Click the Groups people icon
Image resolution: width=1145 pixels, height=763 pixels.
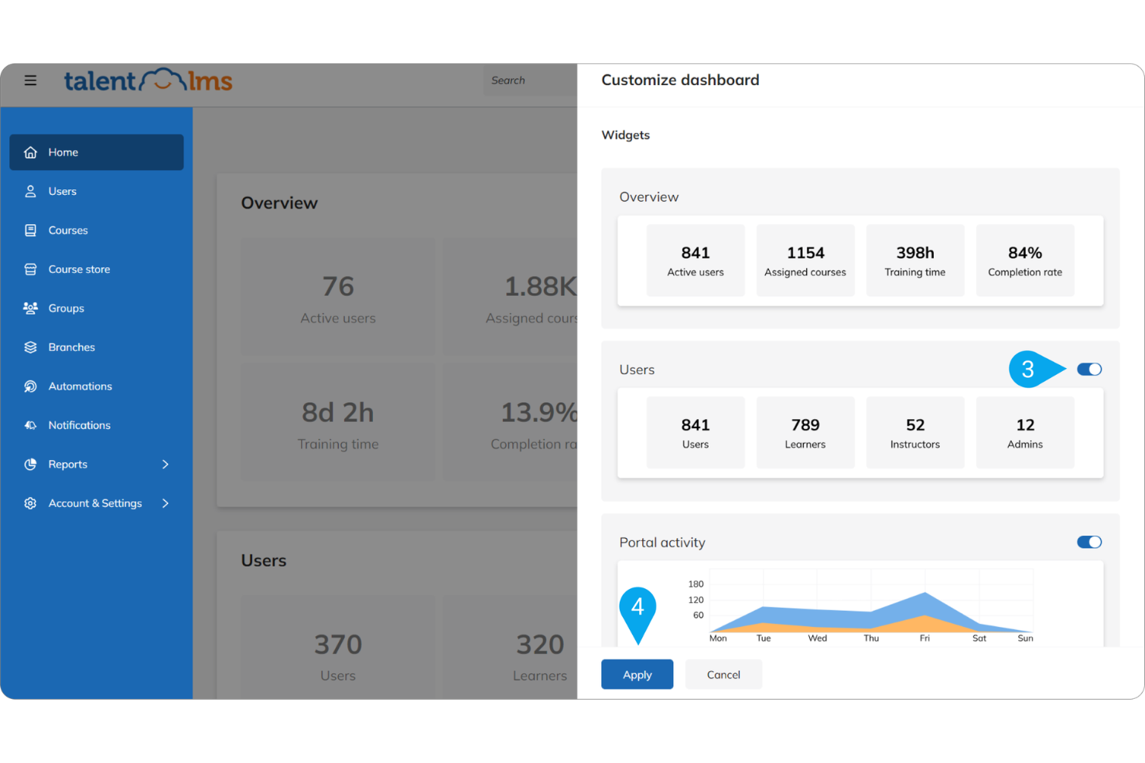pyautogui.click(x=30, y=308)
